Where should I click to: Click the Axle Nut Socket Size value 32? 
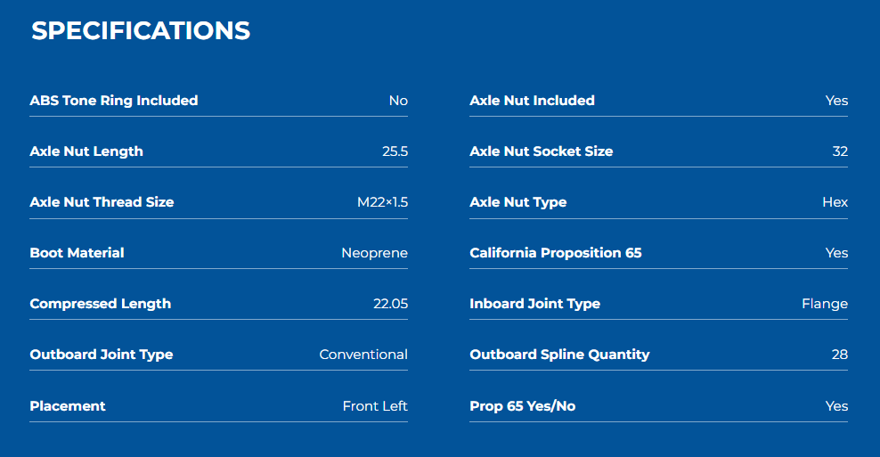coord(840,151)
